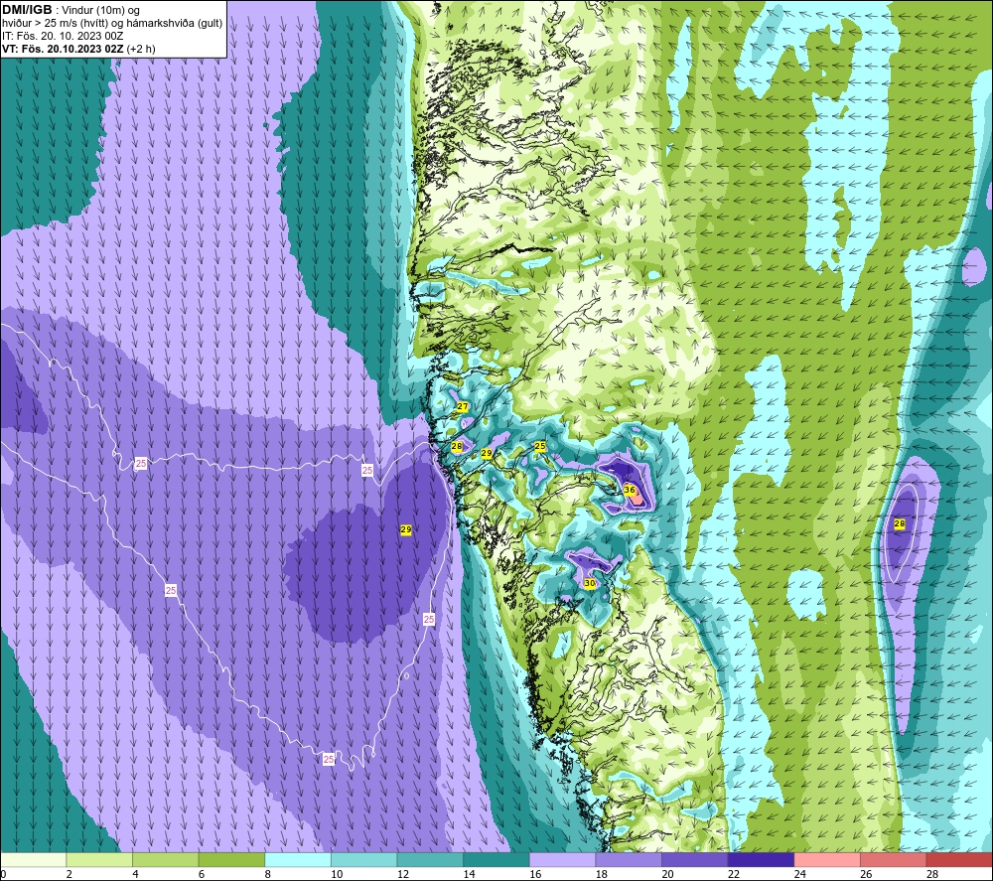Image resolution: width=993 pixels, height=881 pixels.
Task: Select the pale cyan 8–10 m/s swatch
Action: [298, 859]
